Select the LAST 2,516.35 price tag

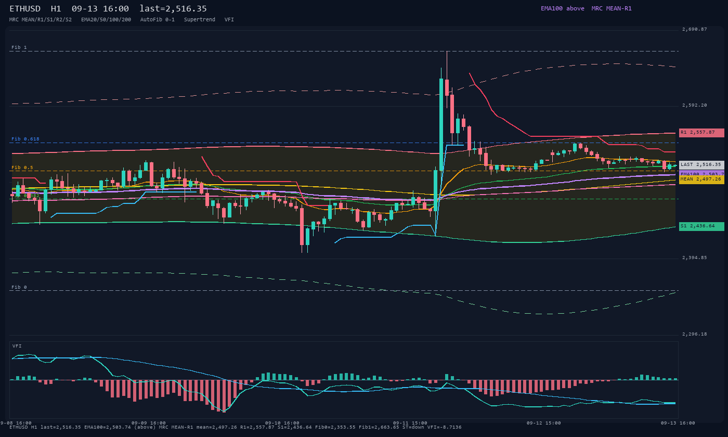[701, 164]
